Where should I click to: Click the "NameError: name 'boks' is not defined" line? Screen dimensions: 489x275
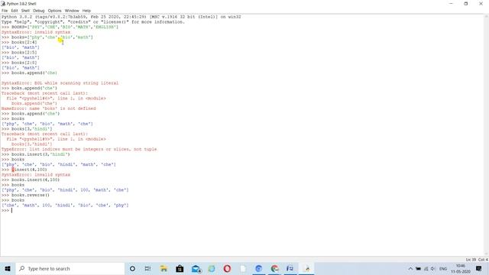49,108
